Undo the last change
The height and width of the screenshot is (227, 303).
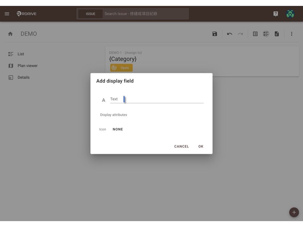[x=229, y=34]
